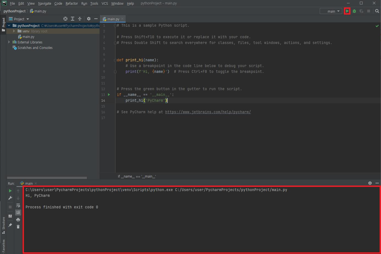Viewport: 381px width, 254px height.
Task: Start debugging with the bug icon
Action: tap(354, 11)
